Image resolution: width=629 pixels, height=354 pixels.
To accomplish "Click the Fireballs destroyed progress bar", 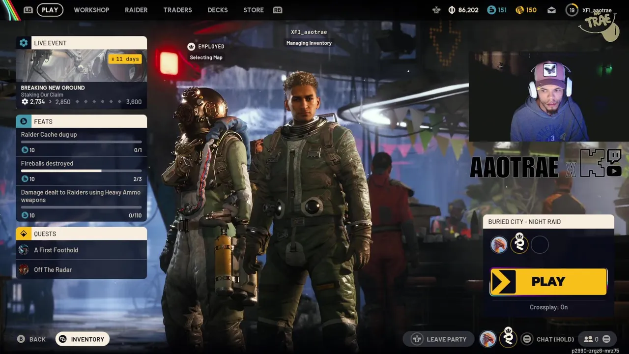I will pyautogui.click(x=81, y=171).
